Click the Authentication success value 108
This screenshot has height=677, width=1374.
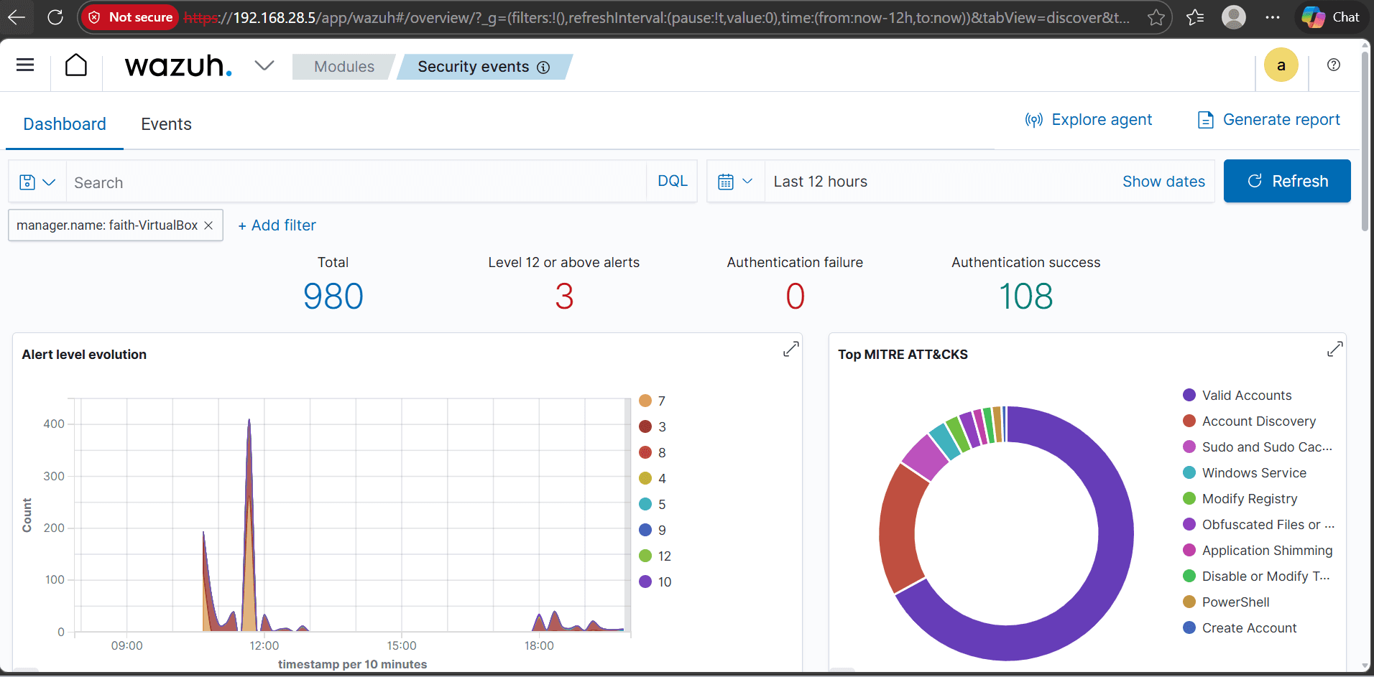[1026, 297]
